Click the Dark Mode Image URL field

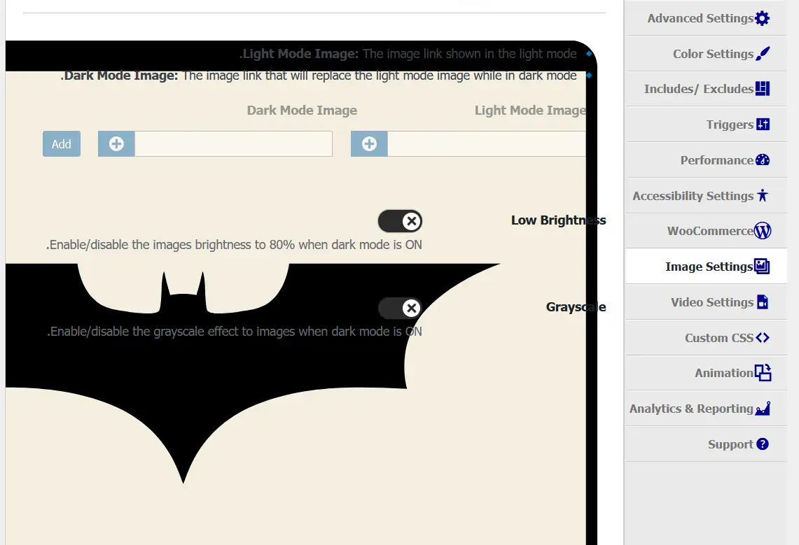tap(233, 143)
